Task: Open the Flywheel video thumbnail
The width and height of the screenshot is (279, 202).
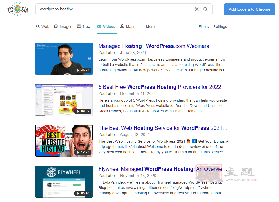Action: pos(64,182)
